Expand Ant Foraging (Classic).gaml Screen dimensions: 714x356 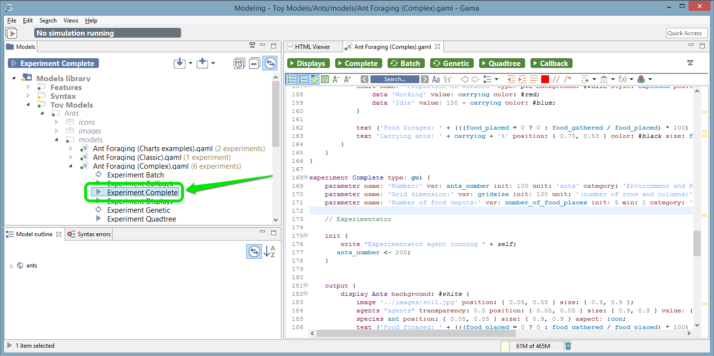coord(71,157)
